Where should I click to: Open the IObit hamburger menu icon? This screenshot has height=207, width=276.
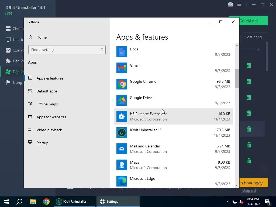[239, 4]
